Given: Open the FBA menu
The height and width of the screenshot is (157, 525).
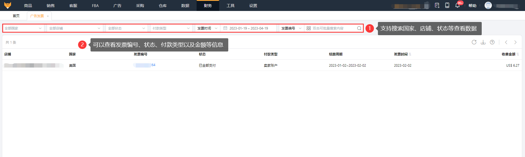Looking at the screenshot, I should 95,6.
